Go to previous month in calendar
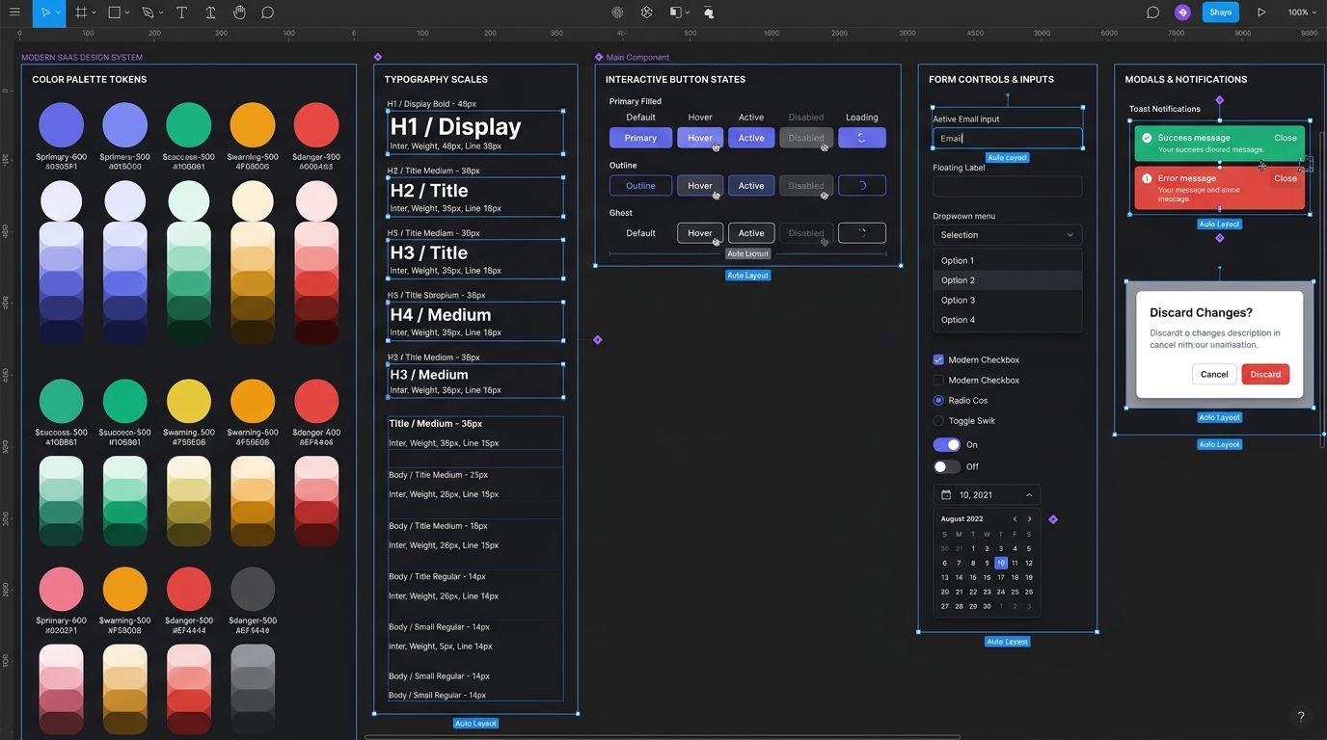The height and width of the screenshot is (740, 1327). click(1015, 518)
